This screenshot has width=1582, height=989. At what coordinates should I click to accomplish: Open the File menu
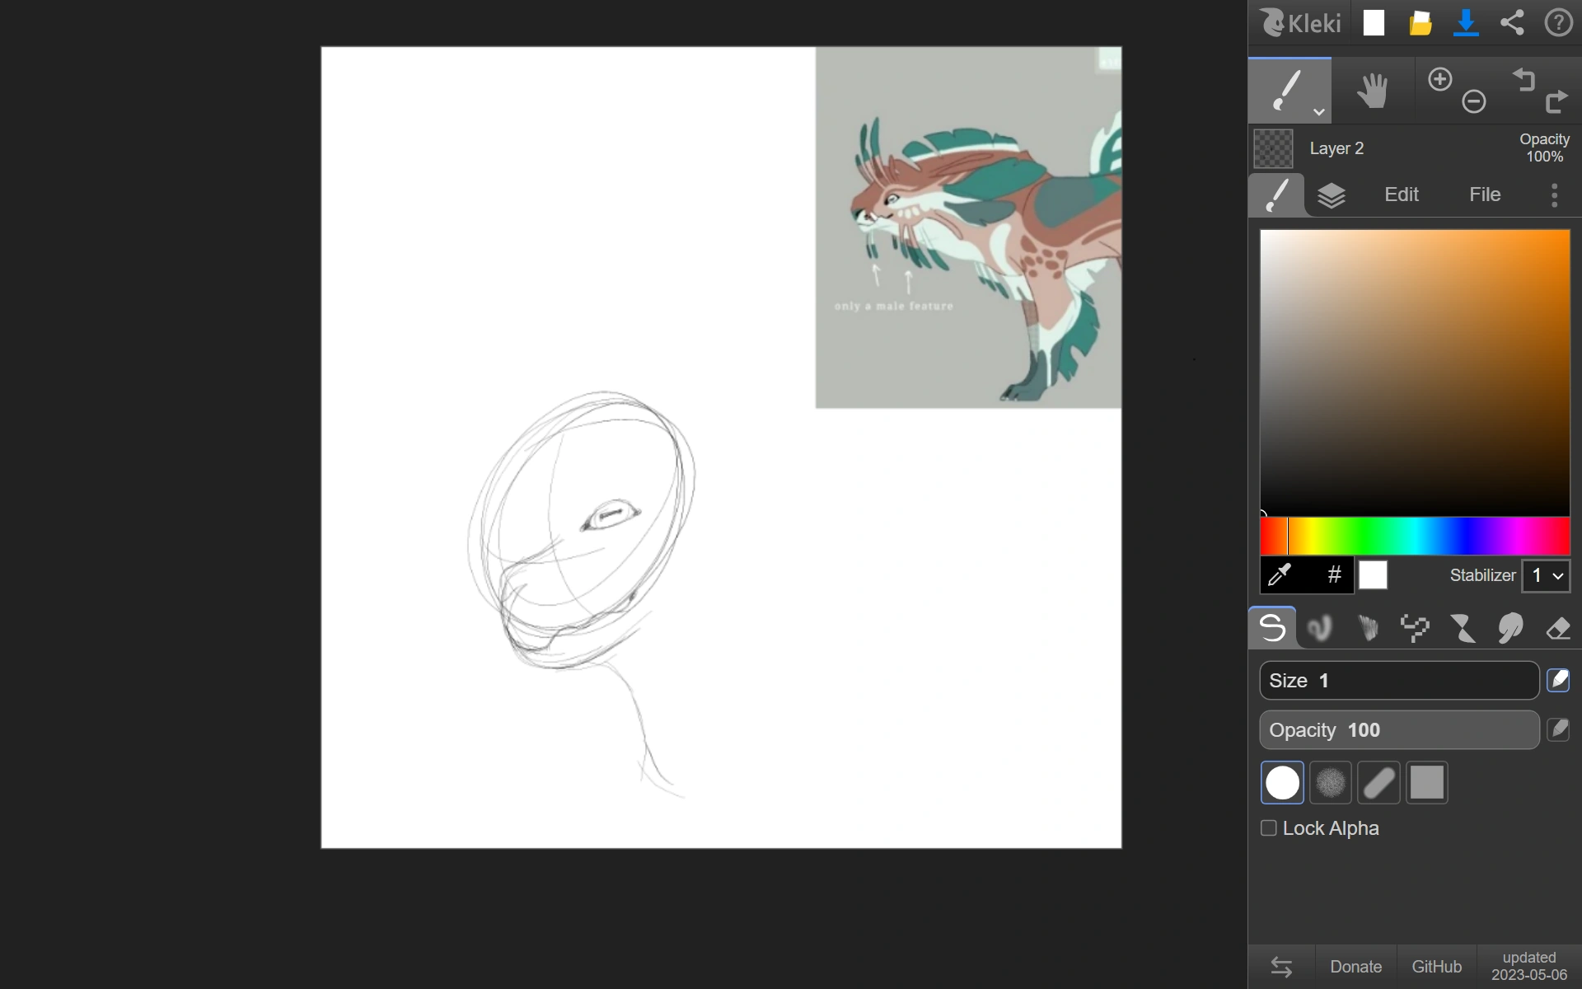click(1483, 195)
